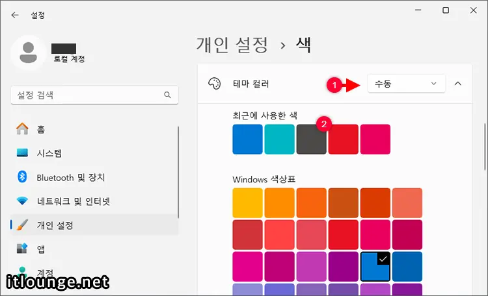Select first swatch in second palette row
This screenshot has height=296, width=488.
point(247,235)
